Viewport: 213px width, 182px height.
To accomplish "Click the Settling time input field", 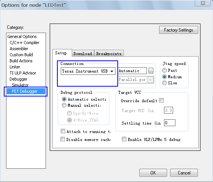I will [170, 123].
